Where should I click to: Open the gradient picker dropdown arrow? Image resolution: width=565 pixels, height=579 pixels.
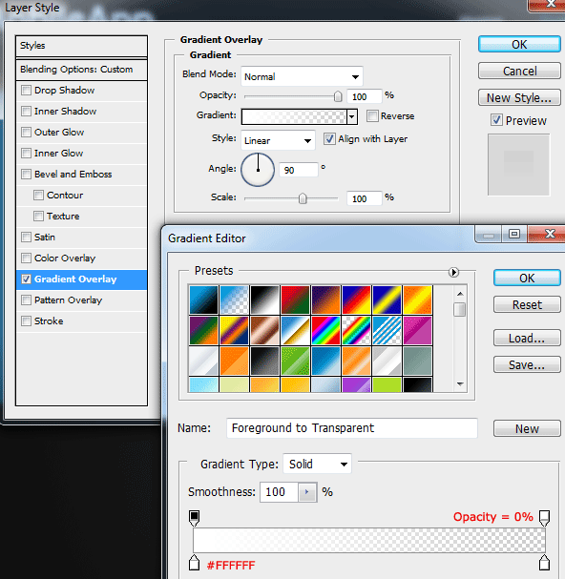point(352,117)
